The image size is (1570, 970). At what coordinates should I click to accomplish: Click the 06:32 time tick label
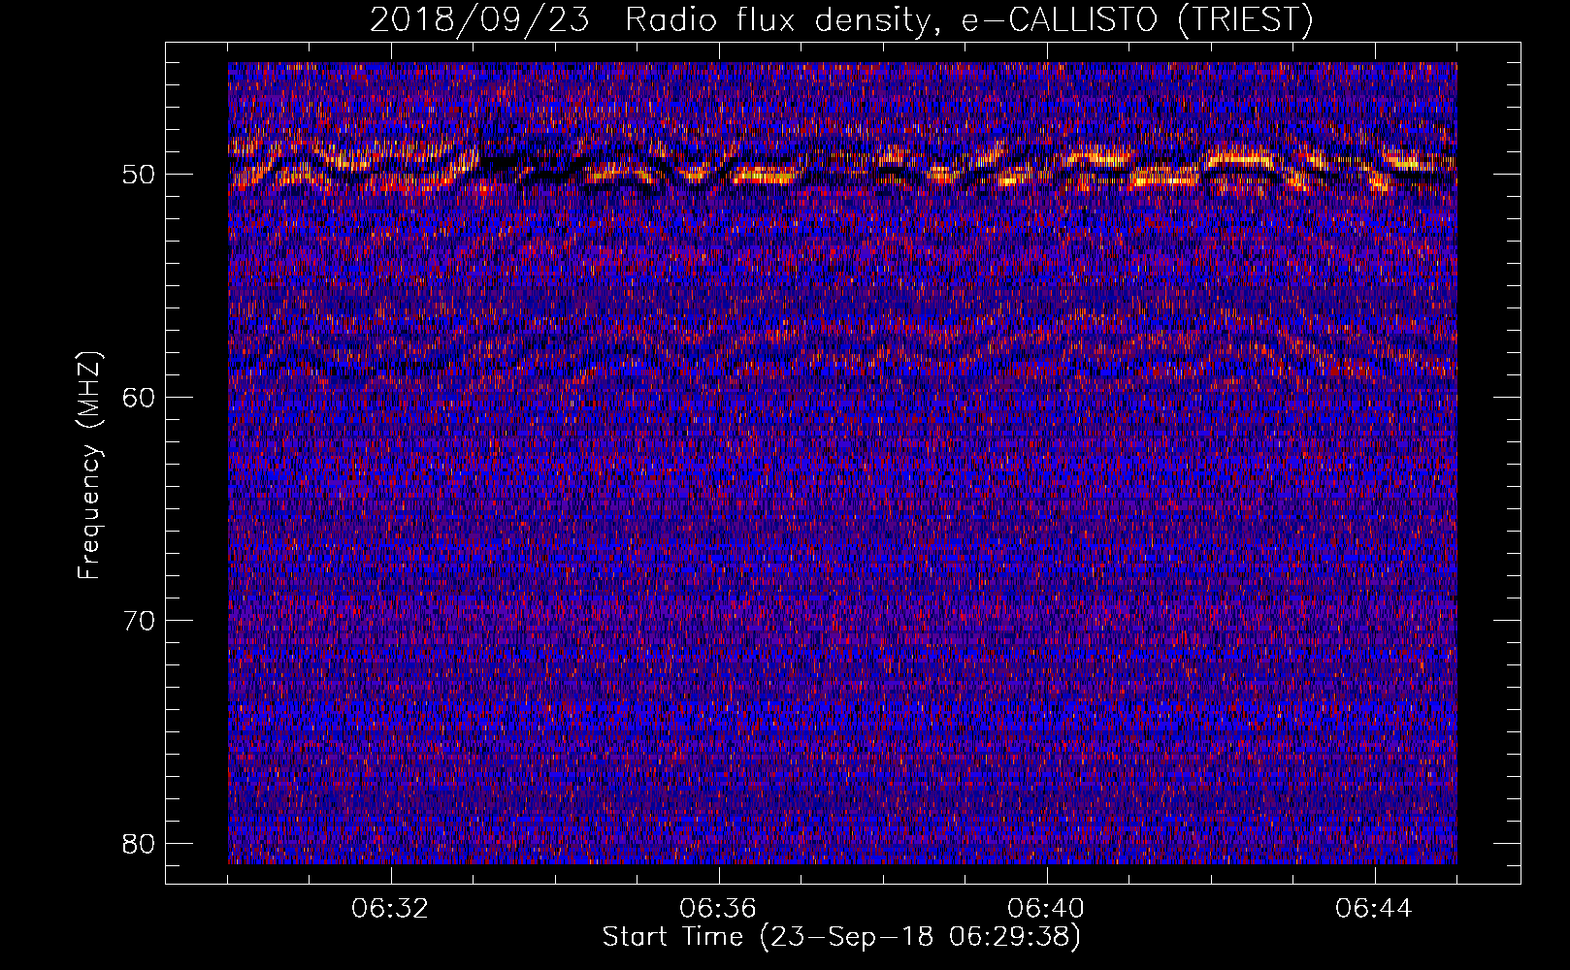coord(390,909)
